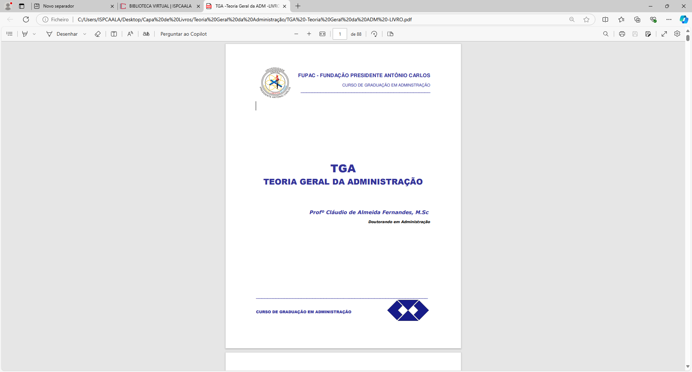Select the eraser tool in PDF toolbar

tap(97, 34)
